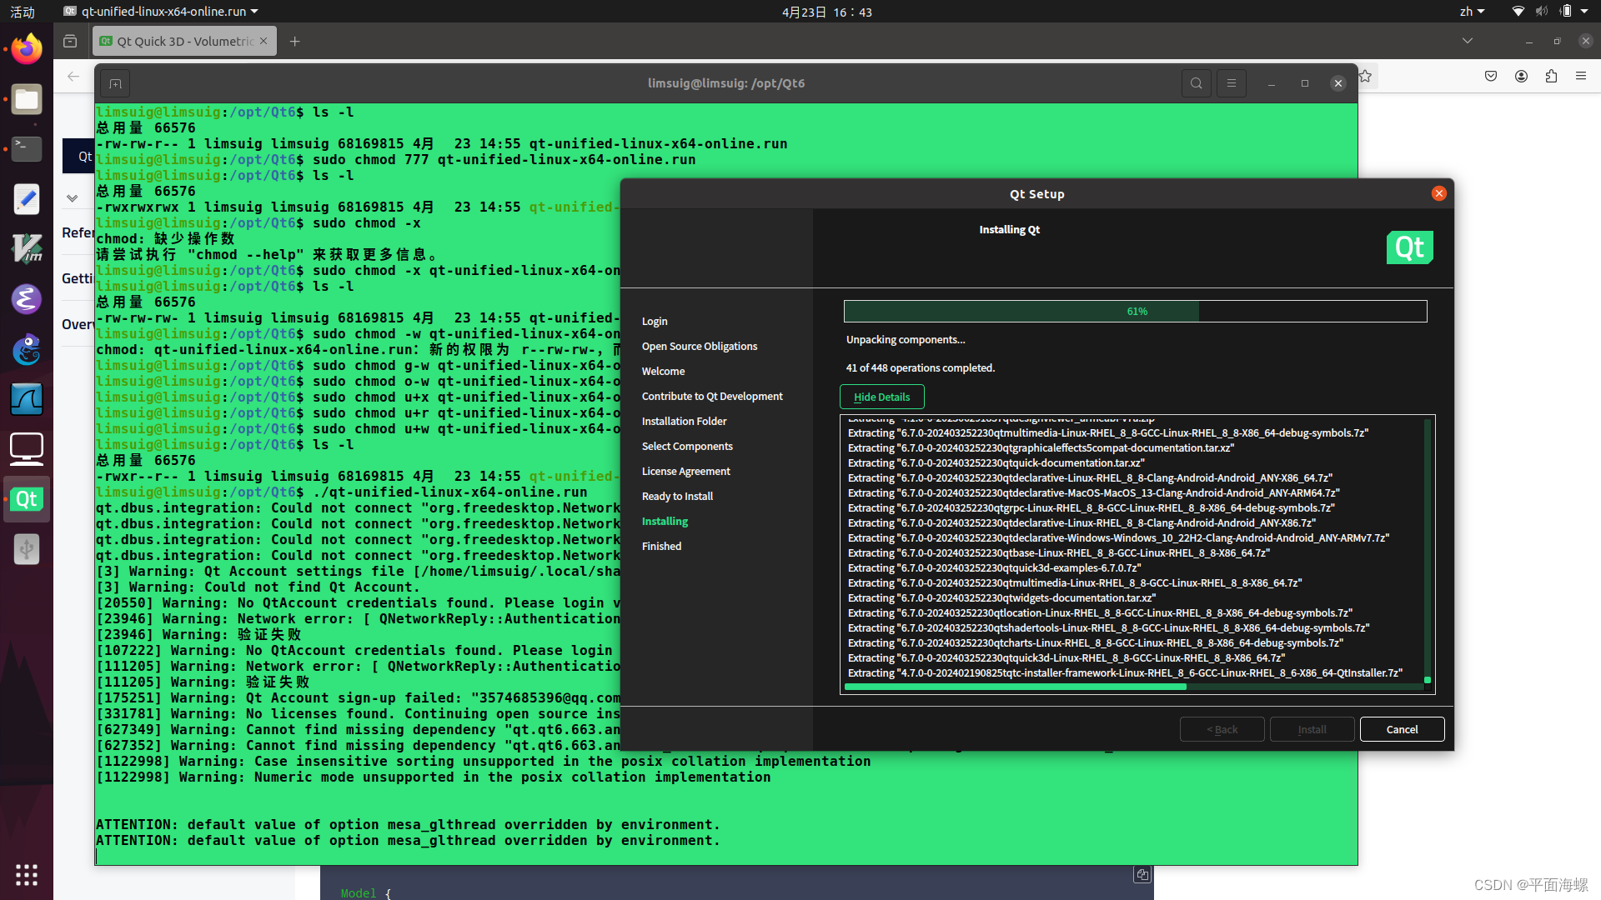Launch the text editor in the dock
The width and height of the screenshot is (1601, 900).
[27, 199]
